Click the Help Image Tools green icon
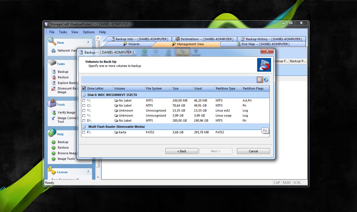357x212 pixels. click(x=54, y=159)
